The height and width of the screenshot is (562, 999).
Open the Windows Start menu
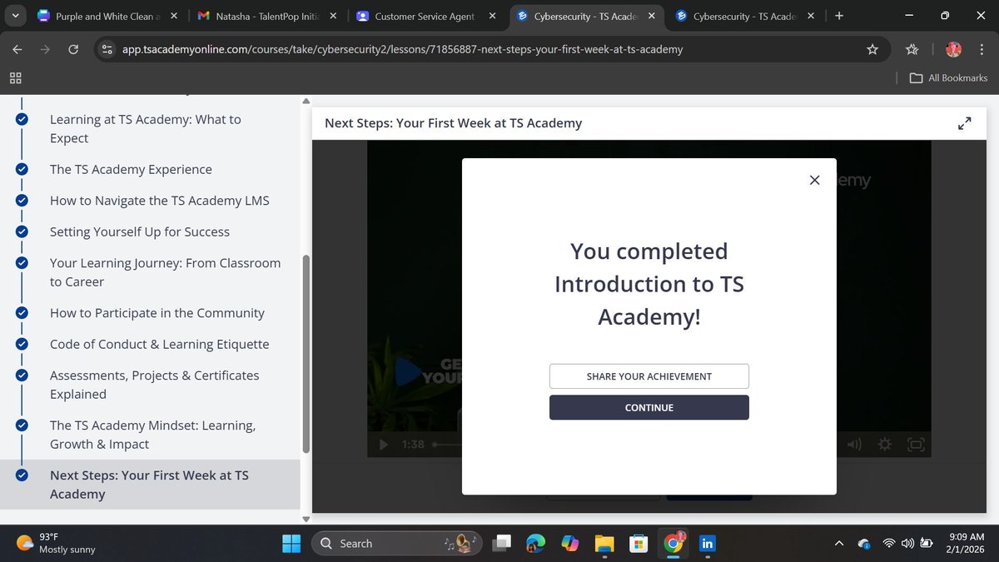[x=291, y=544]
